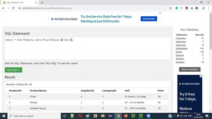
Task: Open the Customers table link
Action: [x=181, y=38]
